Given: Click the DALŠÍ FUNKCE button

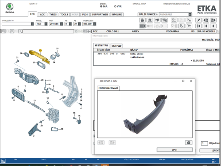Looking at the screenshot, I should (148, 14).
